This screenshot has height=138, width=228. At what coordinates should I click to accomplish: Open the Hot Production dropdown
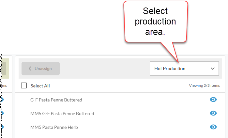click(184, 69)
